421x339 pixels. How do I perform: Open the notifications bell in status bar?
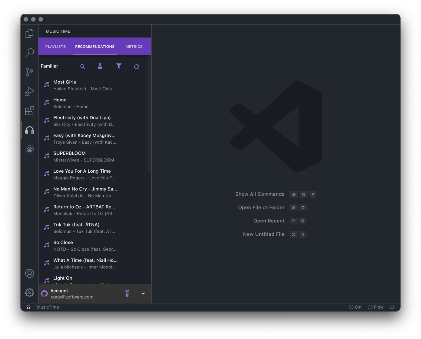[x=392, y=307]
